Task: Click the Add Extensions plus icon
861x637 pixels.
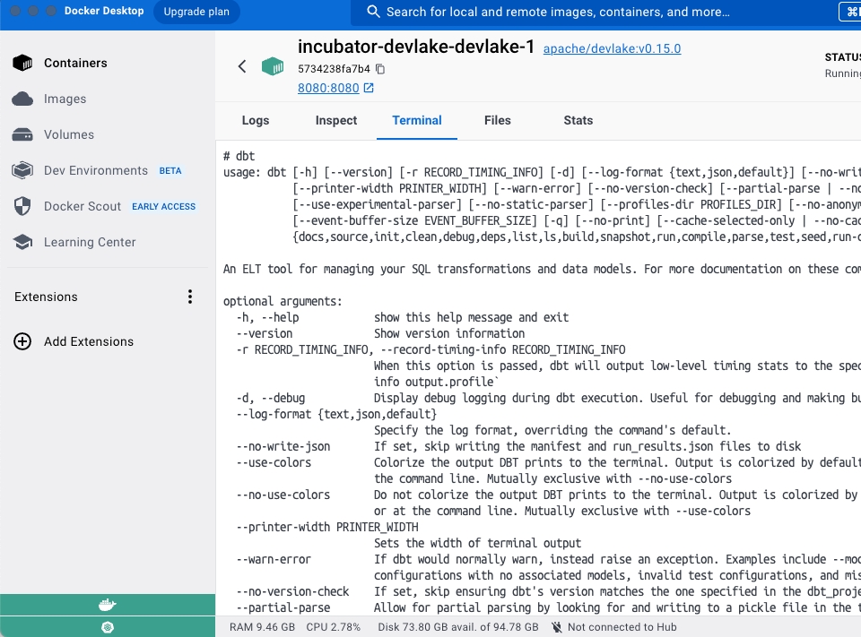Action: (x=22, y=341)
